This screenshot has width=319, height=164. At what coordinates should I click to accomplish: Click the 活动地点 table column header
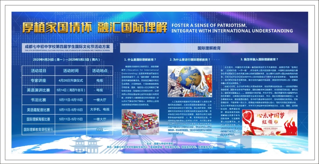click(100, 71)
